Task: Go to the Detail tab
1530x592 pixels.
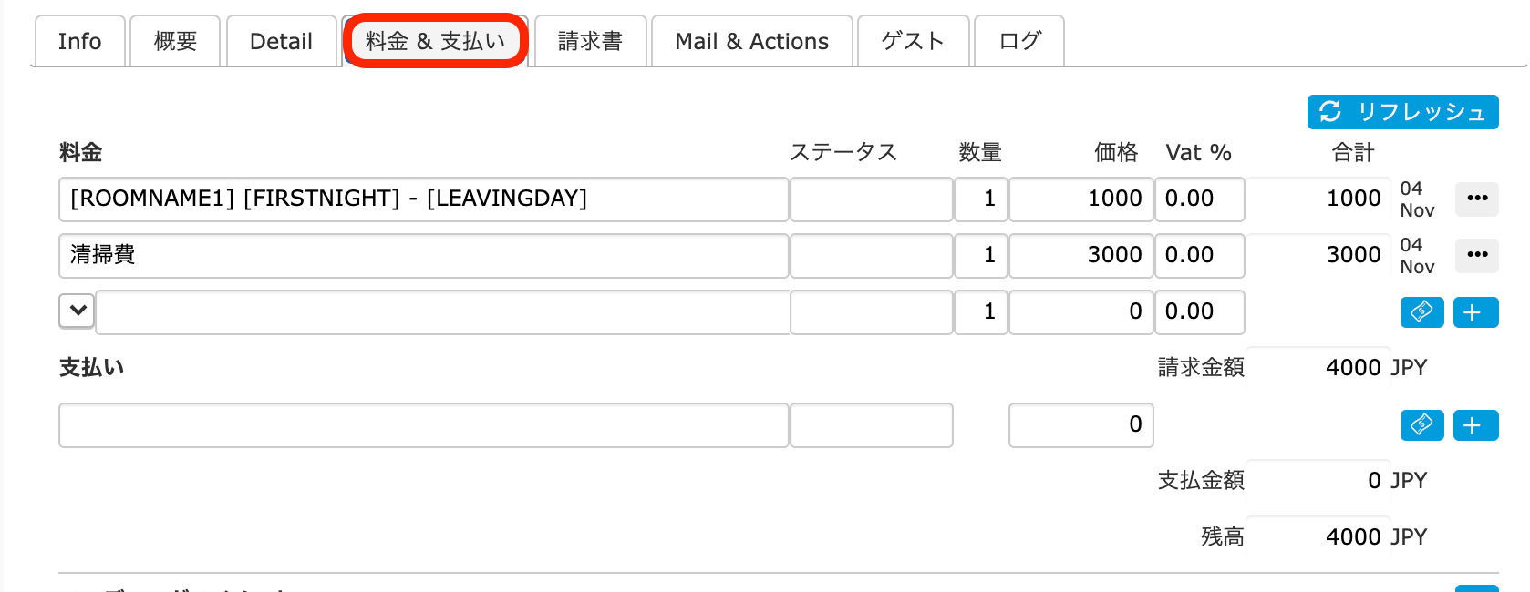Action: pos(281,42)
